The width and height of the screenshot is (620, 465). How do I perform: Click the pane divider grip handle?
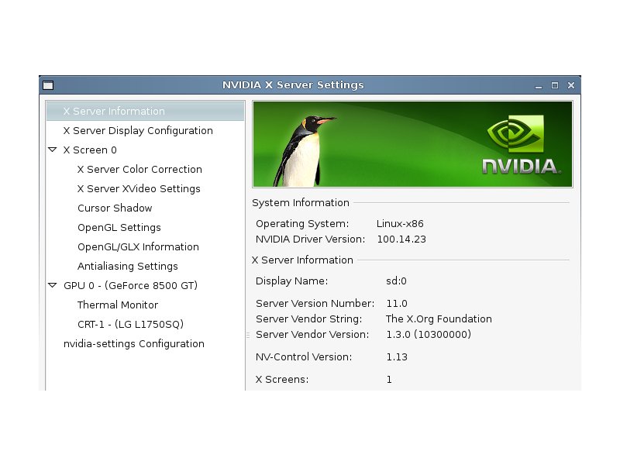(248, 335)
